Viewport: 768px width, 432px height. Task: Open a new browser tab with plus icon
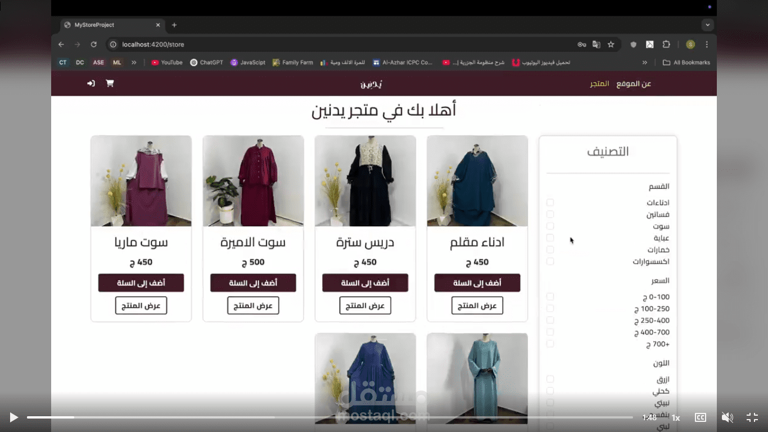[174, 25]
